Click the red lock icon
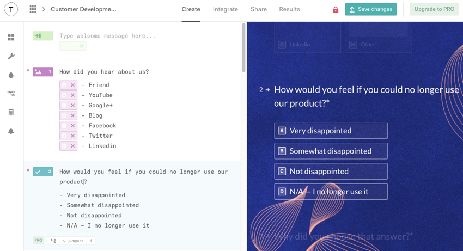This screenshot has width=463, height=251. (336, 10)
